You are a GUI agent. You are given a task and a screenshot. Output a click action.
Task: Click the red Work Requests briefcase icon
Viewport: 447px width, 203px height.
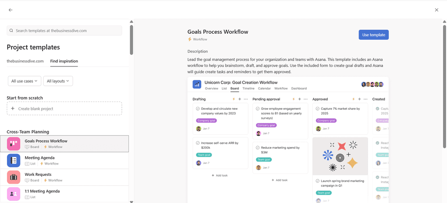coord(14,177)
